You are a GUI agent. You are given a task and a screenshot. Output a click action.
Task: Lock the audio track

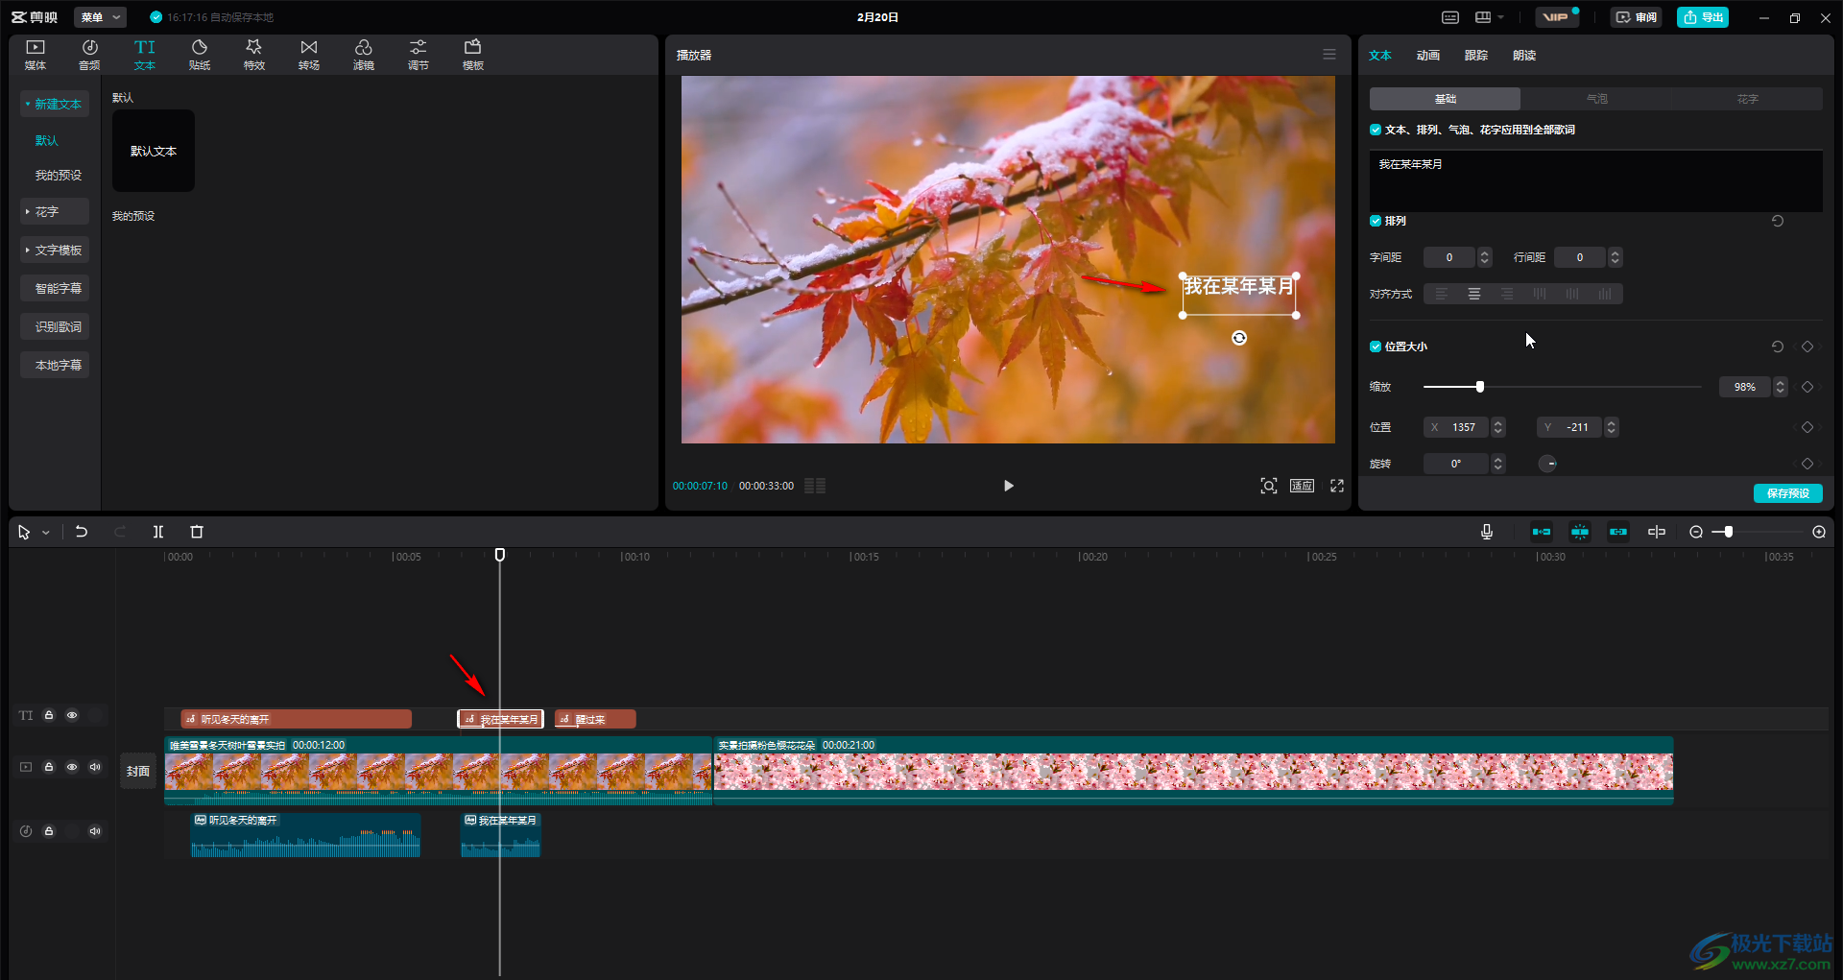pyautogui.click(x=49, y=831)
